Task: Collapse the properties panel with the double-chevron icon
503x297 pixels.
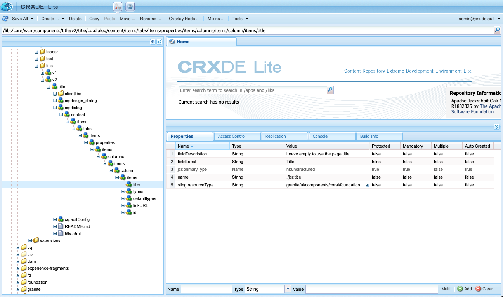Action: 496,127
